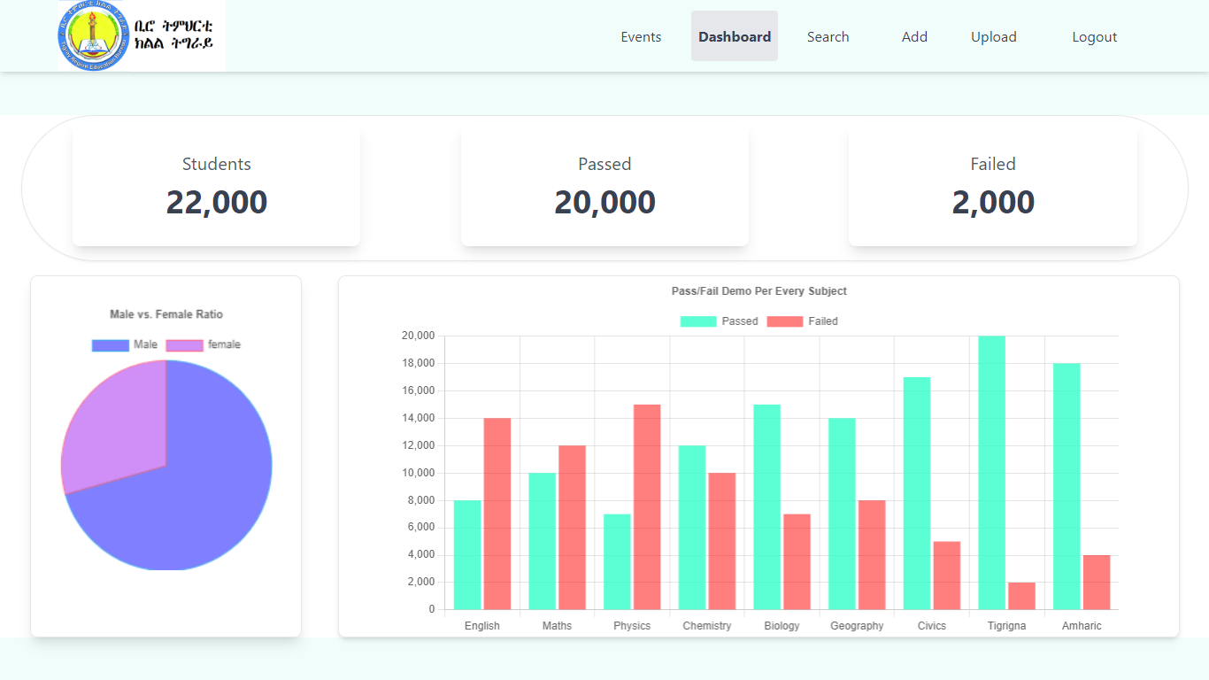Open the Add page link
The image size is (1209, 680).
click(x=914, y=36)
